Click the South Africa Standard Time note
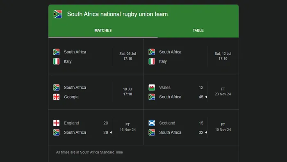Viewport: 287px width, 162px height. coord(89,152)
